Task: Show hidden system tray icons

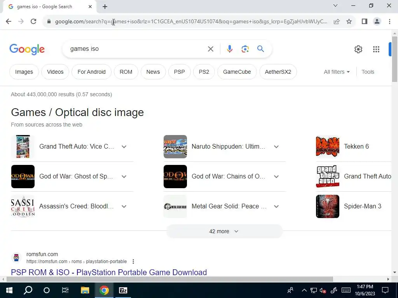Action: [x=304, y=290]
